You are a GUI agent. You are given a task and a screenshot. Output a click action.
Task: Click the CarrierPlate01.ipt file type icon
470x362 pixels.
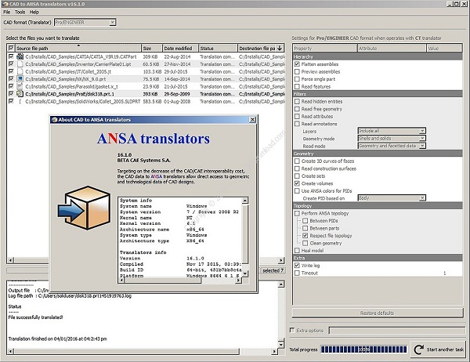tap(20, 64)
